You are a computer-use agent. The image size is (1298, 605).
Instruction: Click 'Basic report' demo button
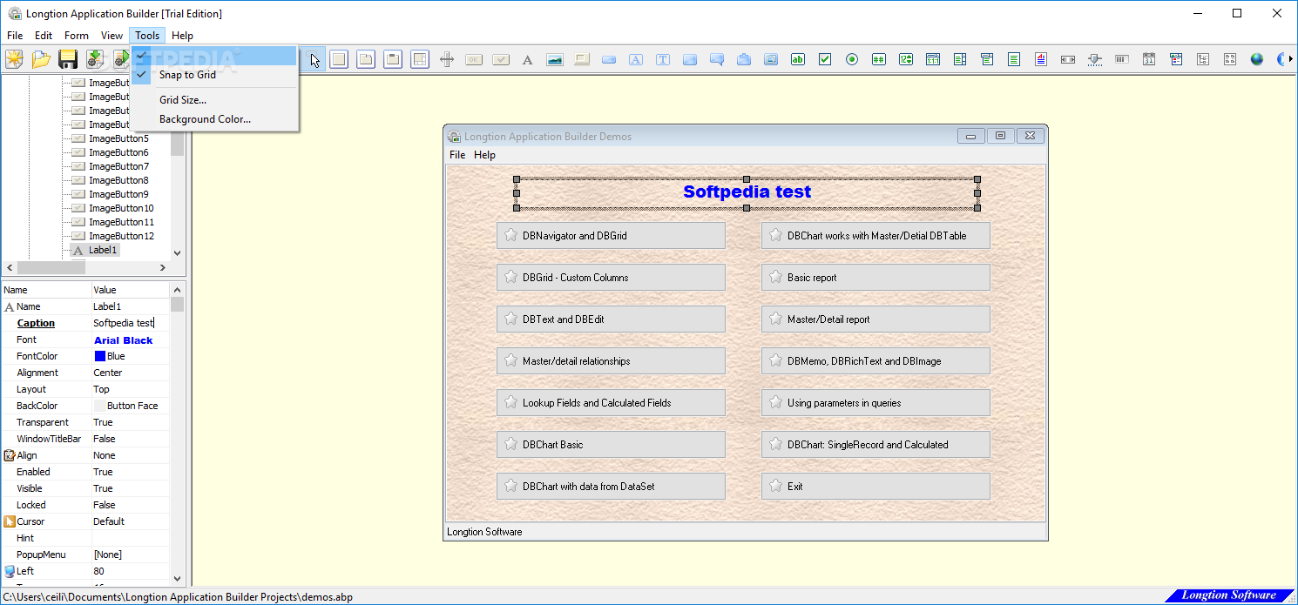[875, 278]
